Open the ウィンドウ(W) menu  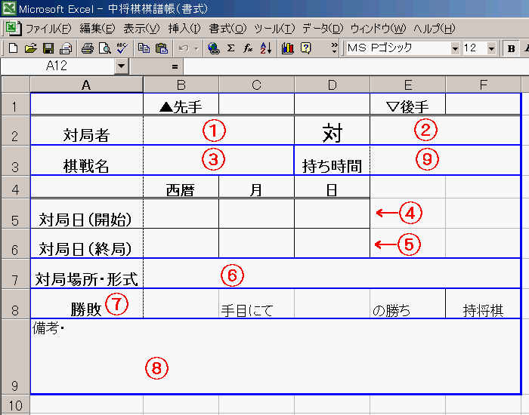pyautogui.click(x=378, y=29)
